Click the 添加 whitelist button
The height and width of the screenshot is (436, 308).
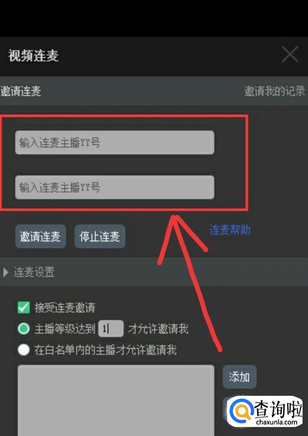coord(239,377)
